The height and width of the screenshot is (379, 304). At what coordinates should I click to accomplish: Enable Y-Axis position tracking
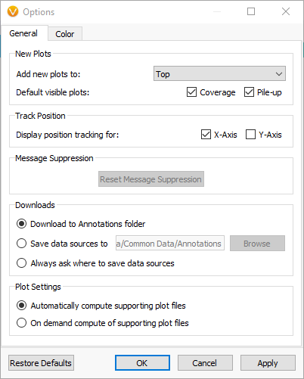250,135
